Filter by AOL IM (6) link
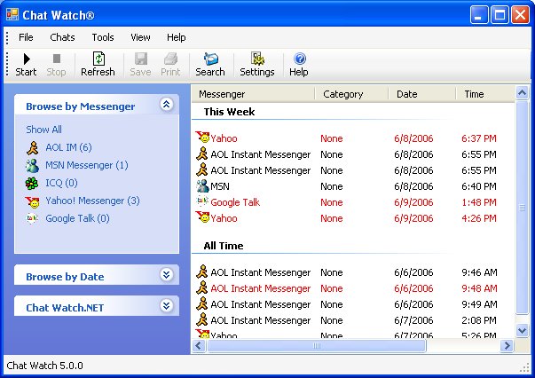 point(68,147)
